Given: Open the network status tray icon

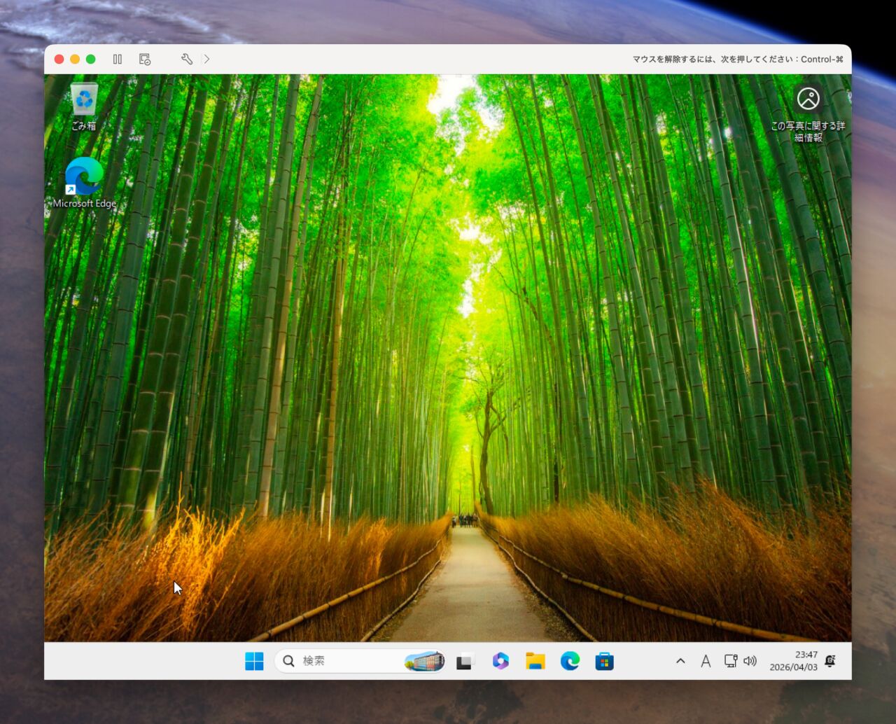Looking at the screenshot, I should click(730, 661).
